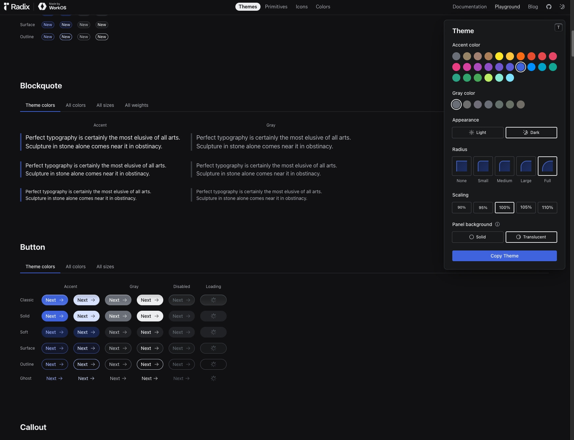Viewport: 574px width, 440px height.
Task: Go to Primitives in top navigation
Action: click(276, 7)
